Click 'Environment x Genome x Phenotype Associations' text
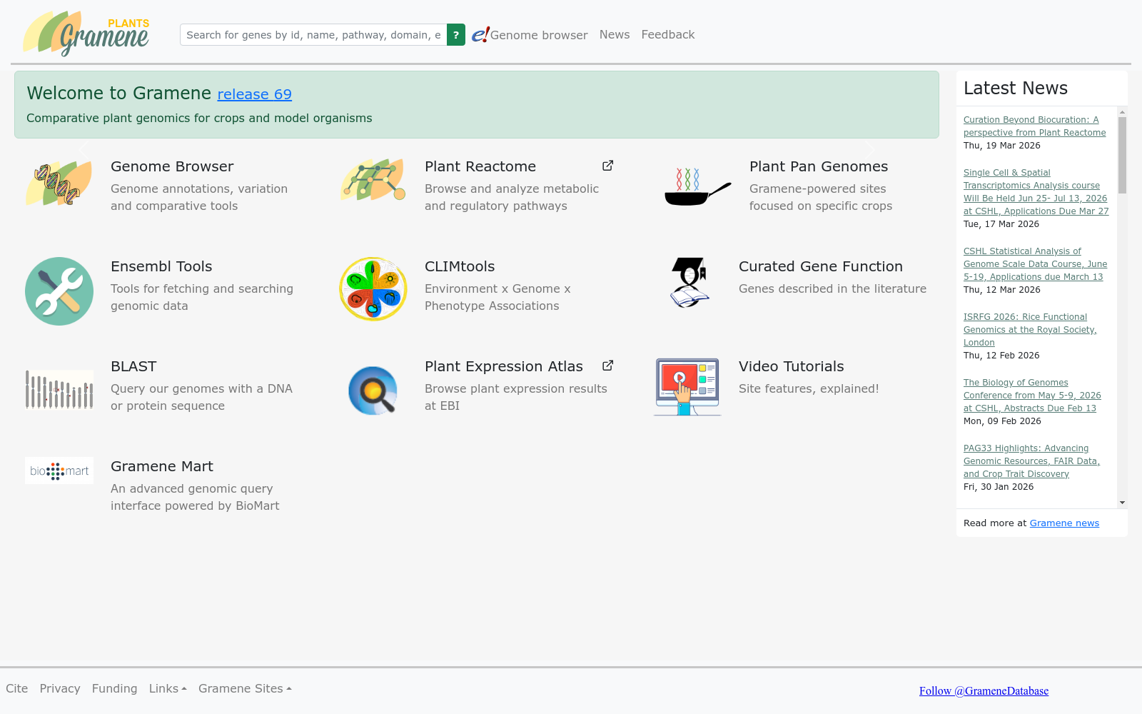Viewport: 1142px width, 714px height. [x=497, y=297]
